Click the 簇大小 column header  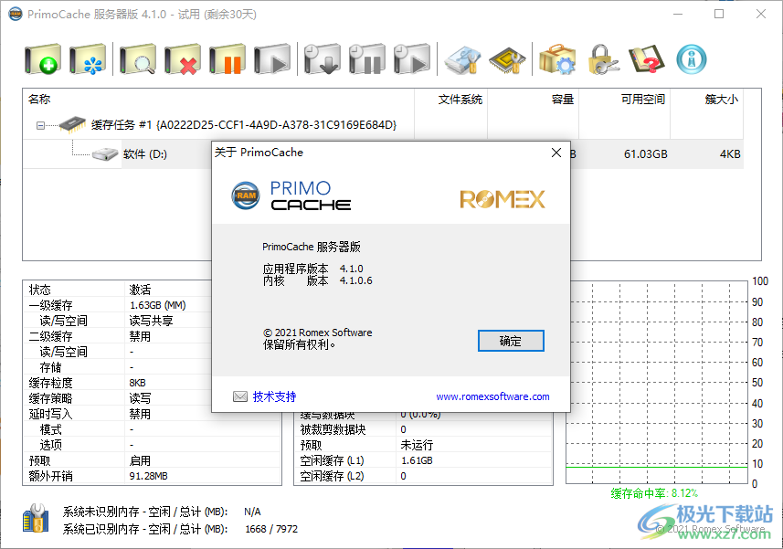click(x=706, y=100)
